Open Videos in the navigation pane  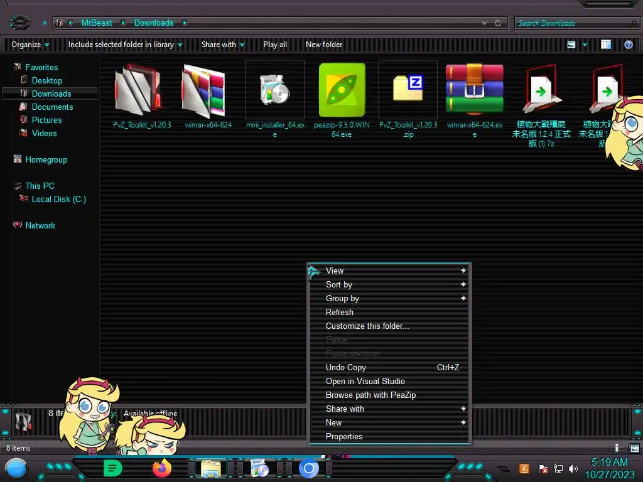pos(45,133)
